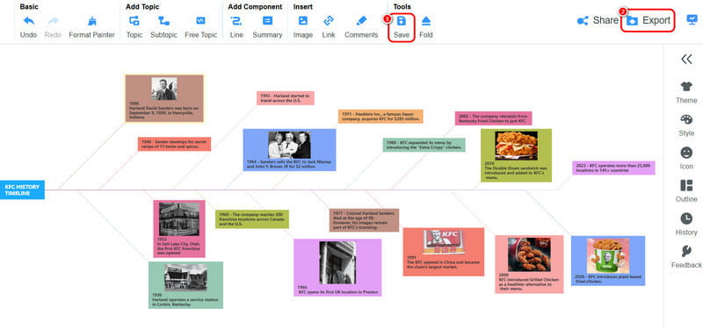Image resolution: width=703 pixels, height=329 pixels.
Task: Select the 1971 Heublein acquisition node
Action: pos(380,117)
